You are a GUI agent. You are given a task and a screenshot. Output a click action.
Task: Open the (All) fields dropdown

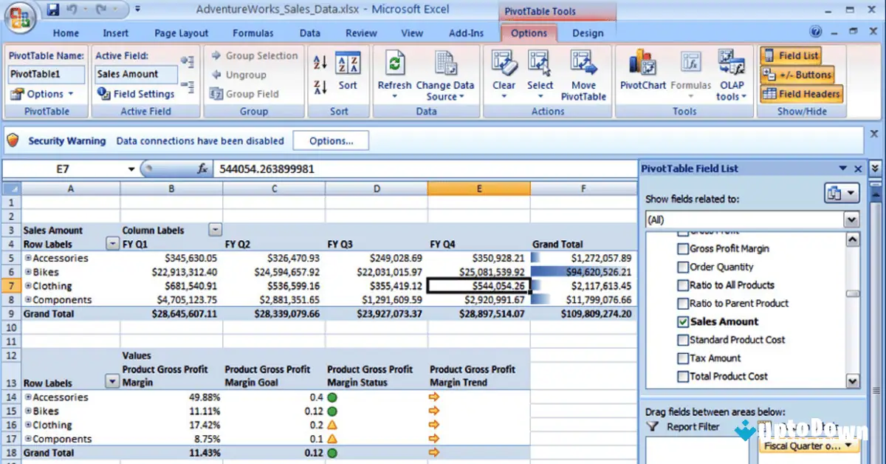[851, 219]
